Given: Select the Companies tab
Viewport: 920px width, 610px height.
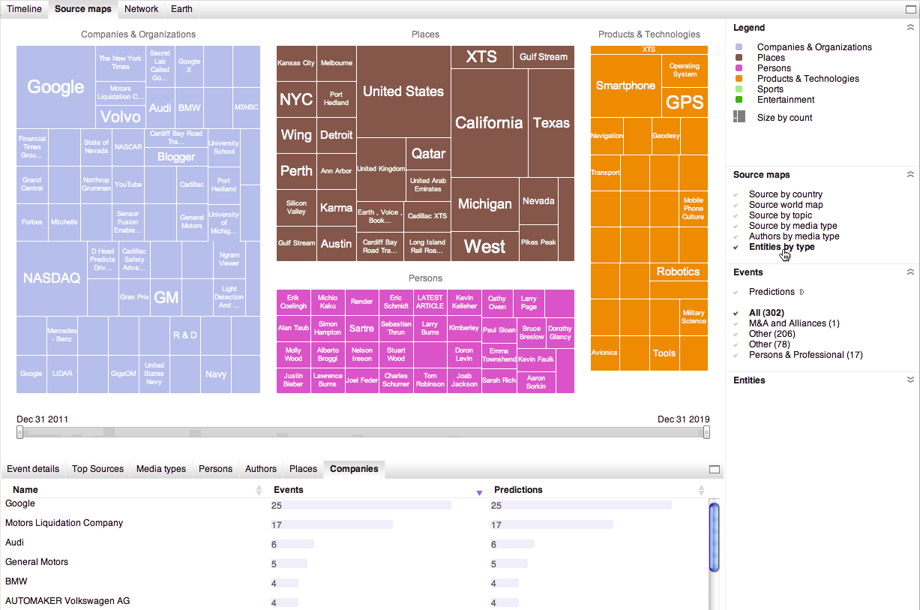Looking at the screenshot, I should (x=354, y=469).
